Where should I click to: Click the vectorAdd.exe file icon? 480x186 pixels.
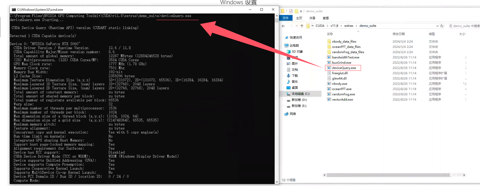329,99
